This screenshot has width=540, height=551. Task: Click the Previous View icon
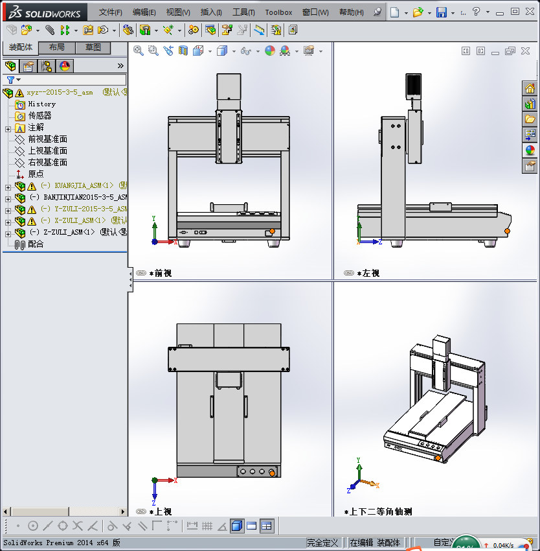pyautogui.click(x=168, y=51)
